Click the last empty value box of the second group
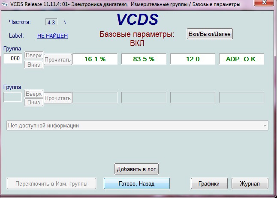The image size is (277, 198). (241, 98)
